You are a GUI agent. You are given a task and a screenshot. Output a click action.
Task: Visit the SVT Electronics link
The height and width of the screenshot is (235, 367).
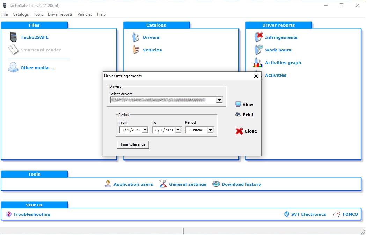[308, 214]
